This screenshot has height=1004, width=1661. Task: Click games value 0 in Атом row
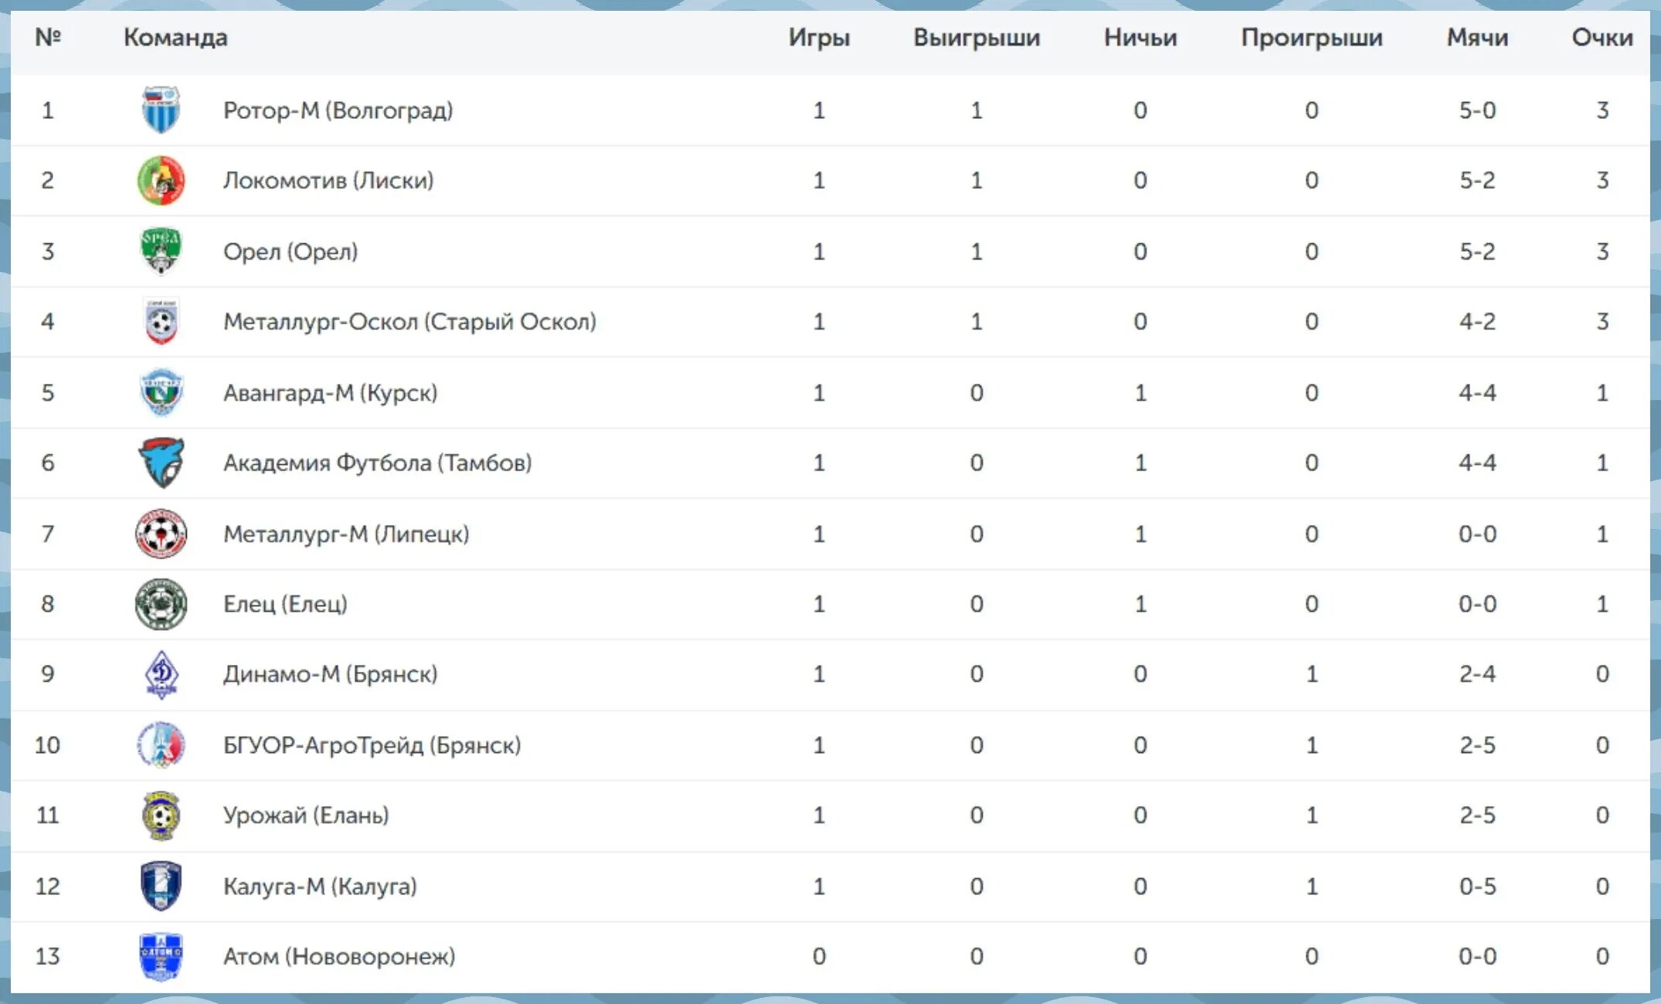click(x=819, y=957)
